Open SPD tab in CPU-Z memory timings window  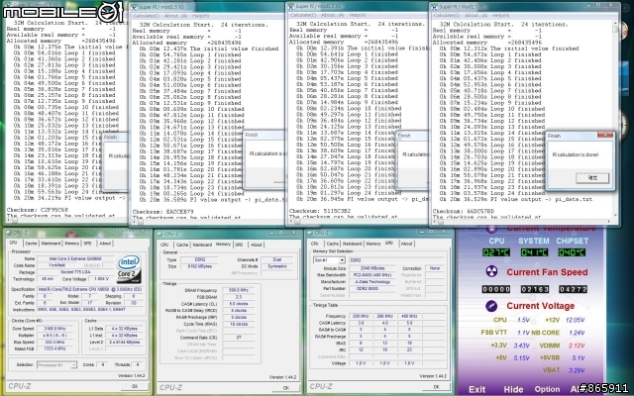[239, 245]
